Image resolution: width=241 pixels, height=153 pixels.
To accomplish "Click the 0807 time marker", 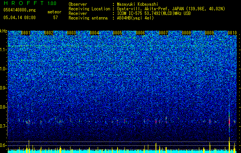I will pyautogui.click(x=163, y=33).
